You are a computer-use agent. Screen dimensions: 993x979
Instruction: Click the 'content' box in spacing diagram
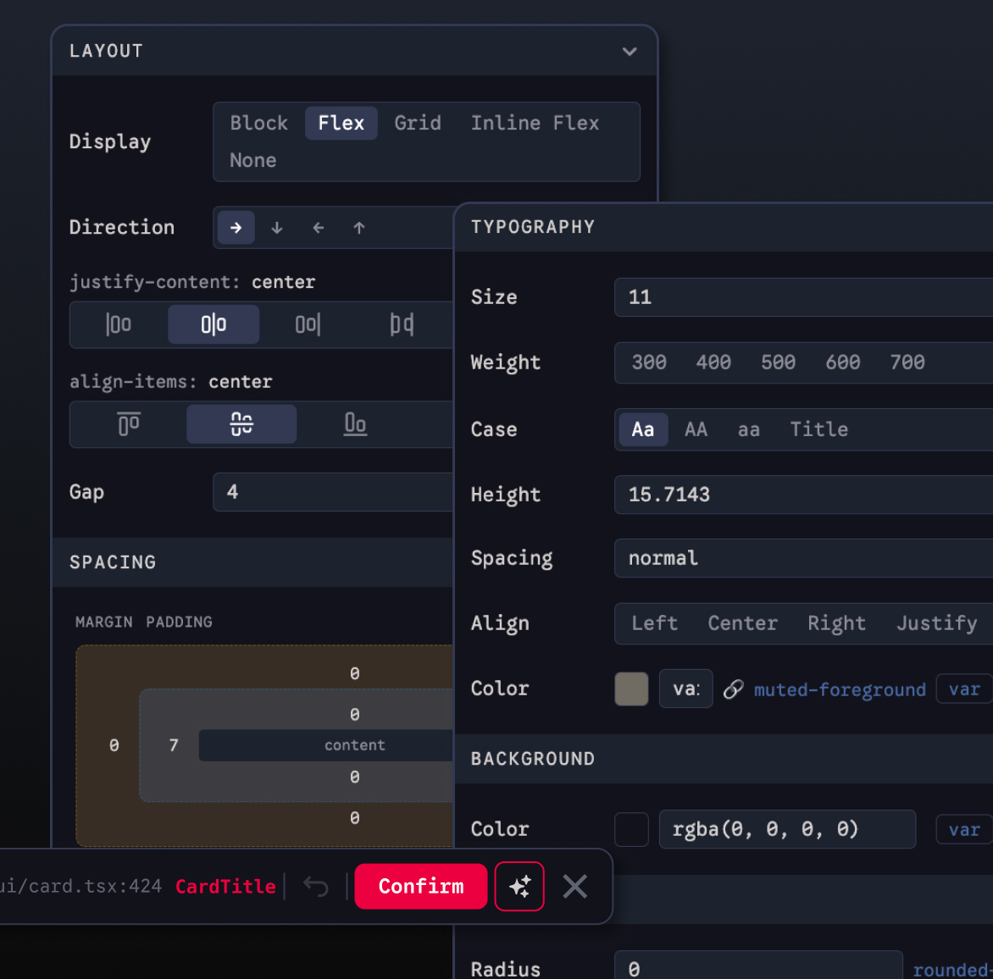coord(327,745)
